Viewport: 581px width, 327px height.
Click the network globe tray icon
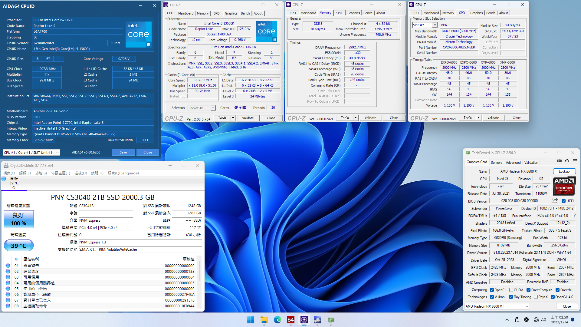536,320
